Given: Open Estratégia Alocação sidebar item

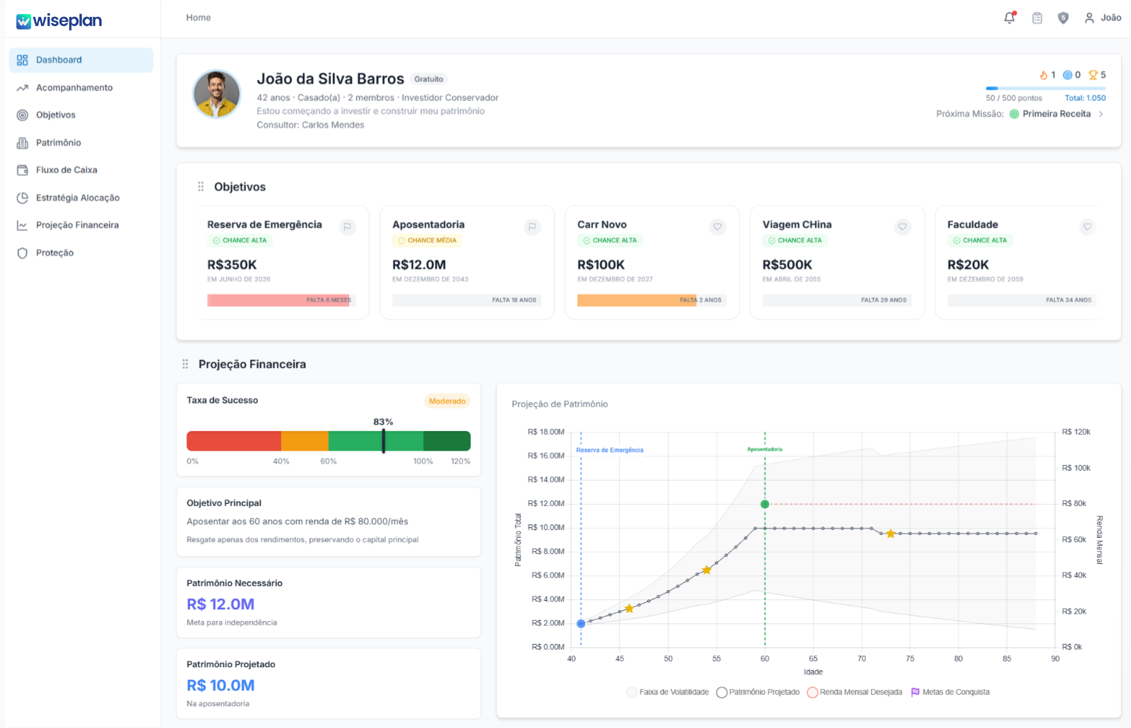Looking at the screenshot, I should pos(81,198).
